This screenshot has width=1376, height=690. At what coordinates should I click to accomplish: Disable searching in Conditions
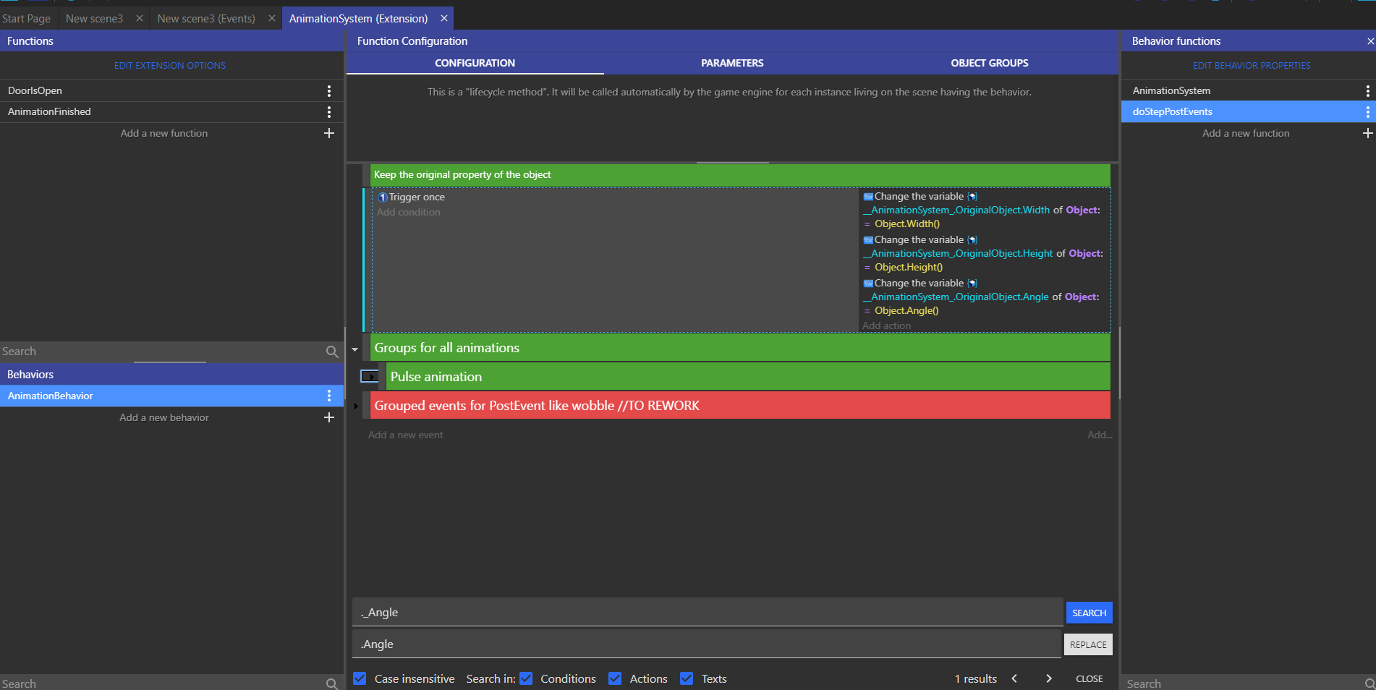click(526, 678)
